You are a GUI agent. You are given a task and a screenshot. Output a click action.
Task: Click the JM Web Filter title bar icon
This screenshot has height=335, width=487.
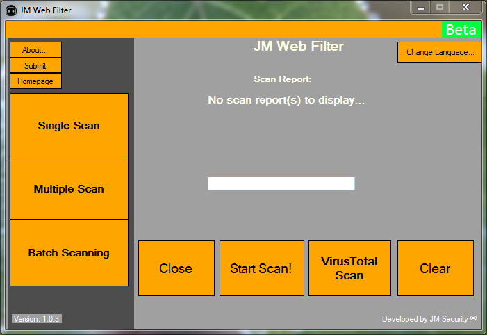[11, 11]
